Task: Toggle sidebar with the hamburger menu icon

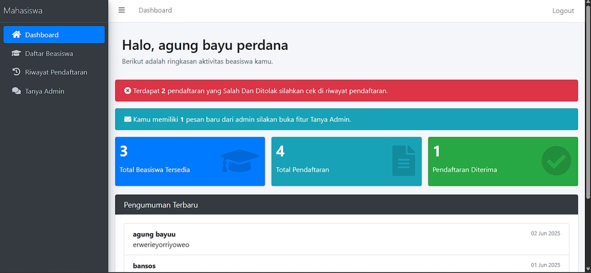Action: [122, 10]
